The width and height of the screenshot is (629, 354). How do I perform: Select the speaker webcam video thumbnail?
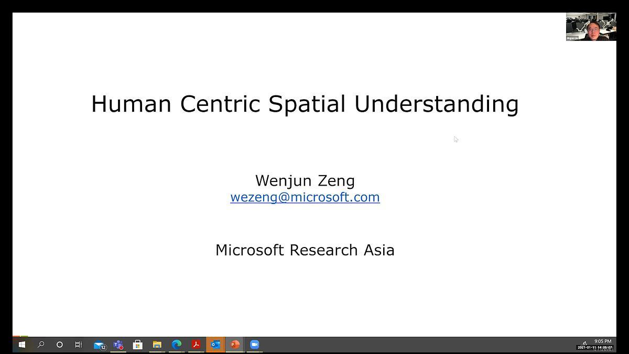[x=591, y=27]
